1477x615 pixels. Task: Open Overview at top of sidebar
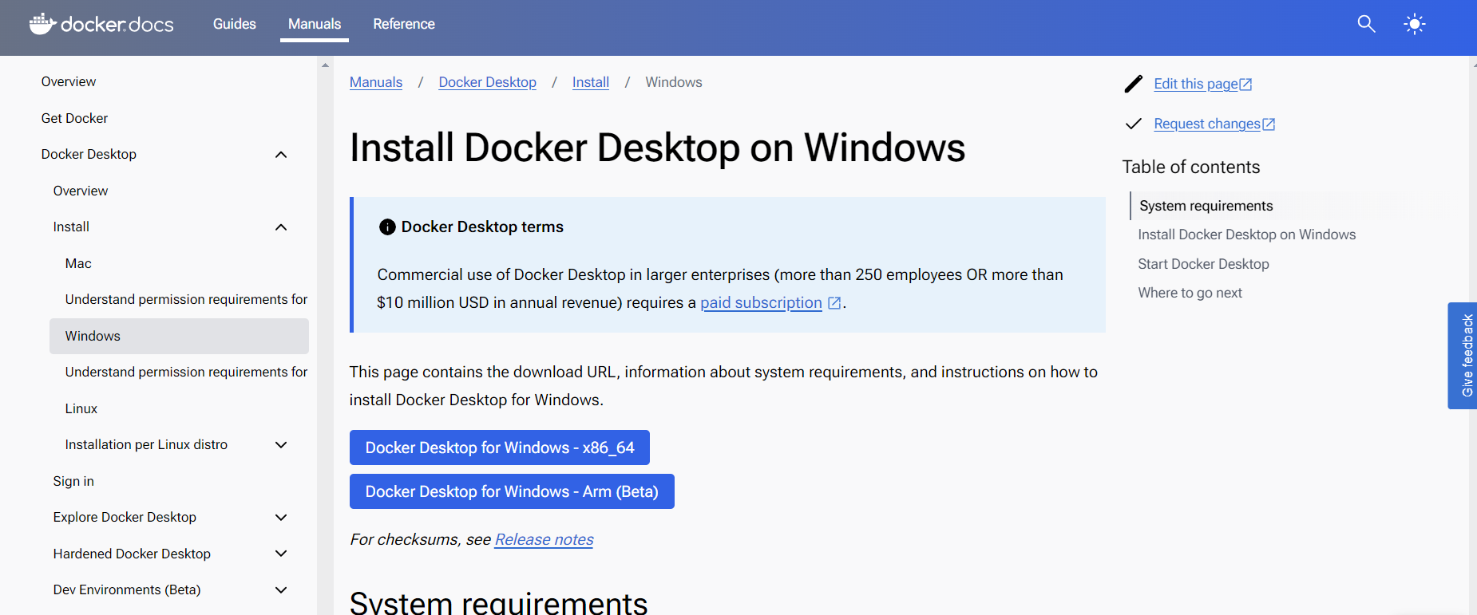click(x=69, y=81)
